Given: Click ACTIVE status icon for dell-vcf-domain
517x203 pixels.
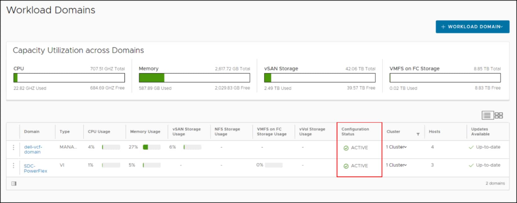Looking at the screenshot, I should (346, 148).
